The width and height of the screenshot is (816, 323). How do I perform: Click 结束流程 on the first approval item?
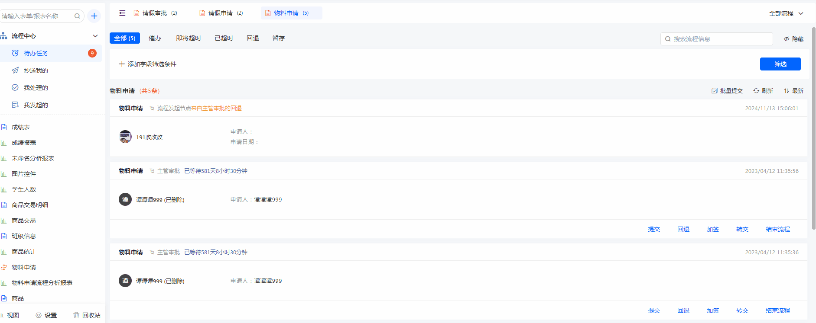[777, 229]
